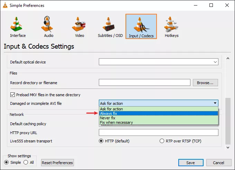Minimize the Simple Preferences window
235x170 pixels.
(x=196, y=5)
